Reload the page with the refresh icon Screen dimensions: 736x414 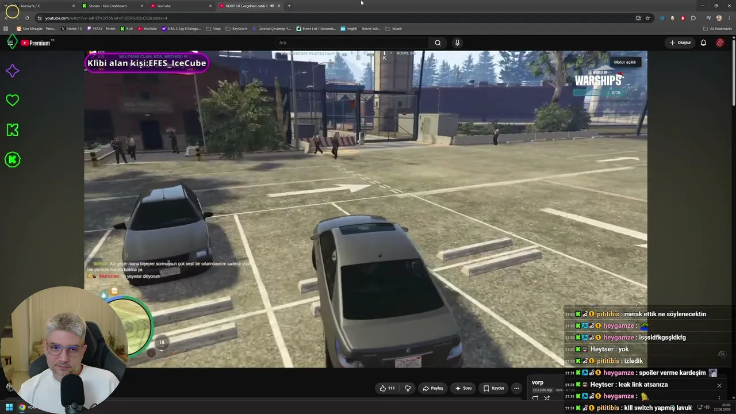coord(27,18)
